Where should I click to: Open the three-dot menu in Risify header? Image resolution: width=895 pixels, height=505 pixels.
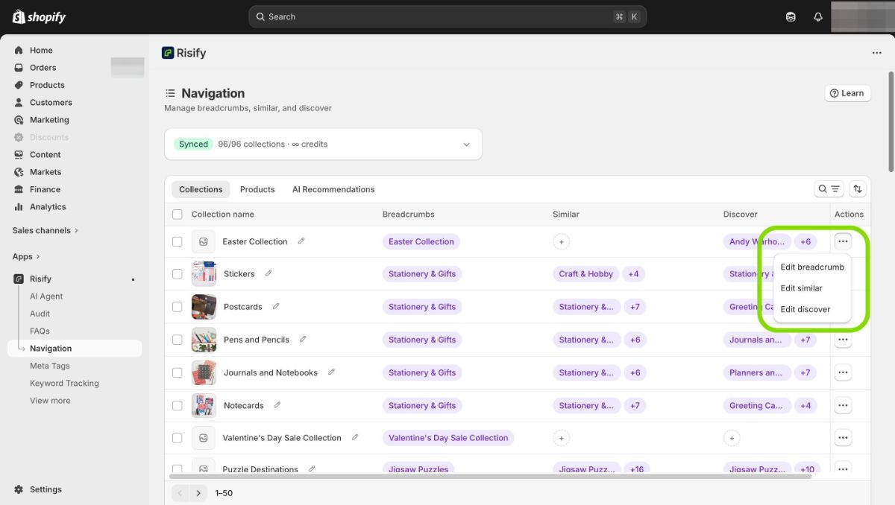point(876,53)
